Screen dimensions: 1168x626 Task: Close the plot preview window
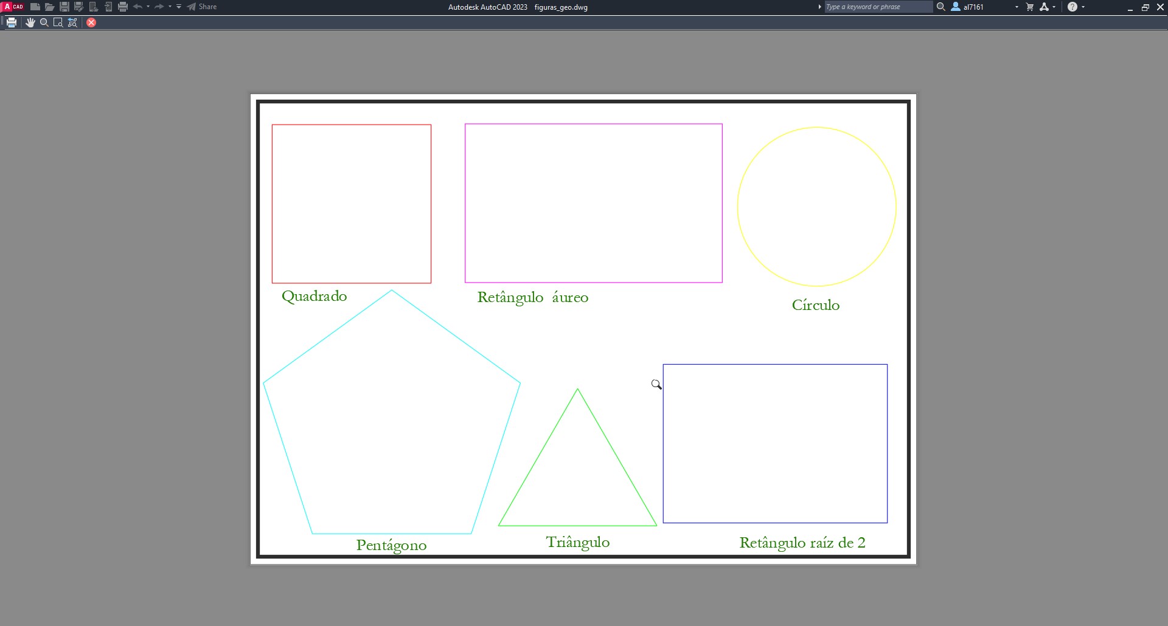91,22
